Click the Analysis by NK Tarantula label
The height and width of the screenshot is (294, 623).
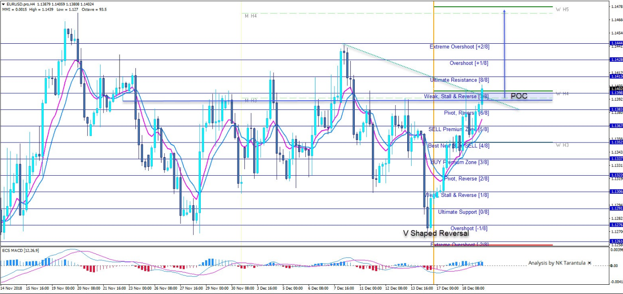coord(557,263)
